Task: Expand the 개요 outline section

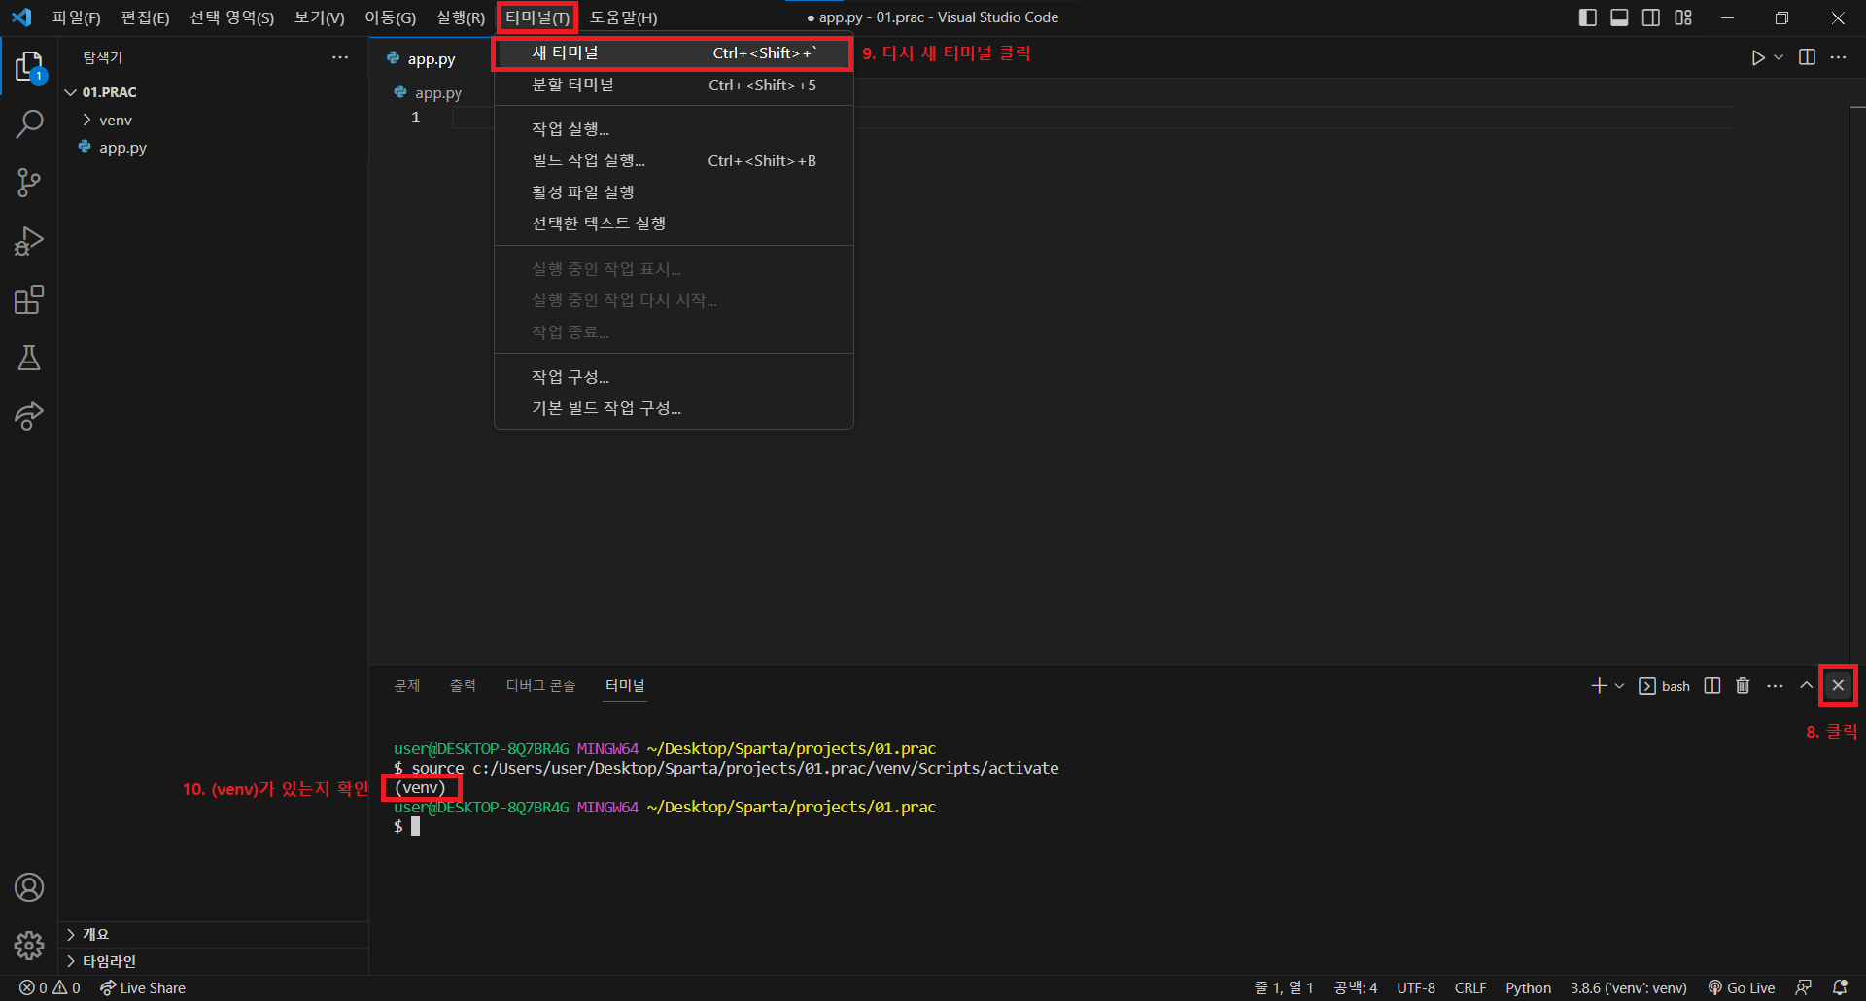Action: coord(95,934)
